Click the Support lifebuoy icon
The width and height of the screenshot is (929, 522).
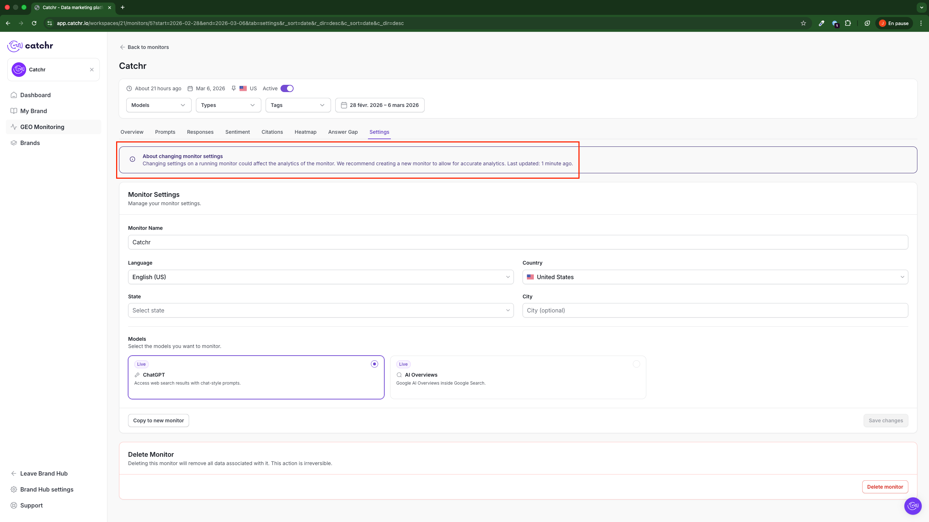[x=14, y=505]
